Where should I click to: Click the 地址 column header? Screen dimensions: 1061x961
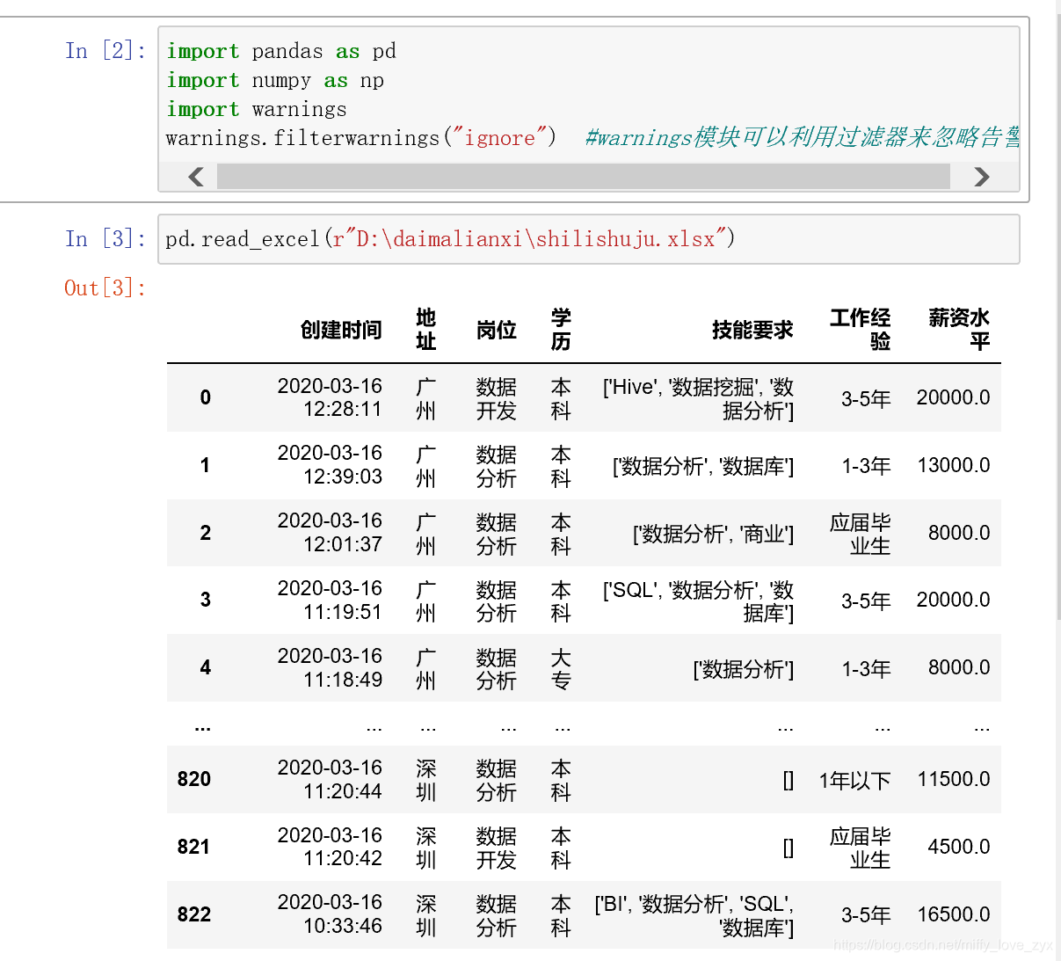(425, 330)
